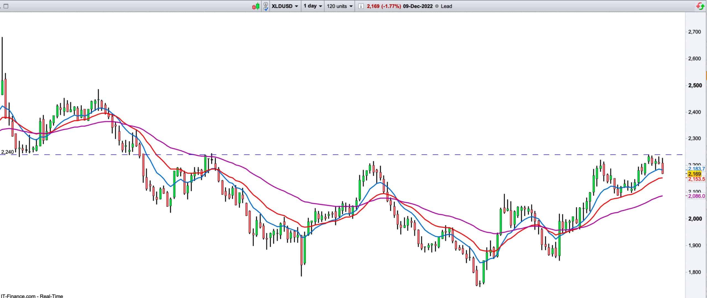
Task: Click the red 2,153.5 moving average label
Action: pyautogui.click(x=697, y=179)
